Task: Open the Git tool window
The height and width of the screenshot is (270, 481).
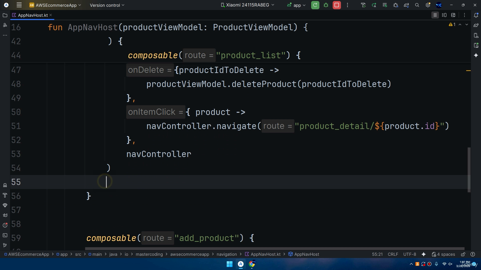Action: pyautogui.click(x=5, y=245)
